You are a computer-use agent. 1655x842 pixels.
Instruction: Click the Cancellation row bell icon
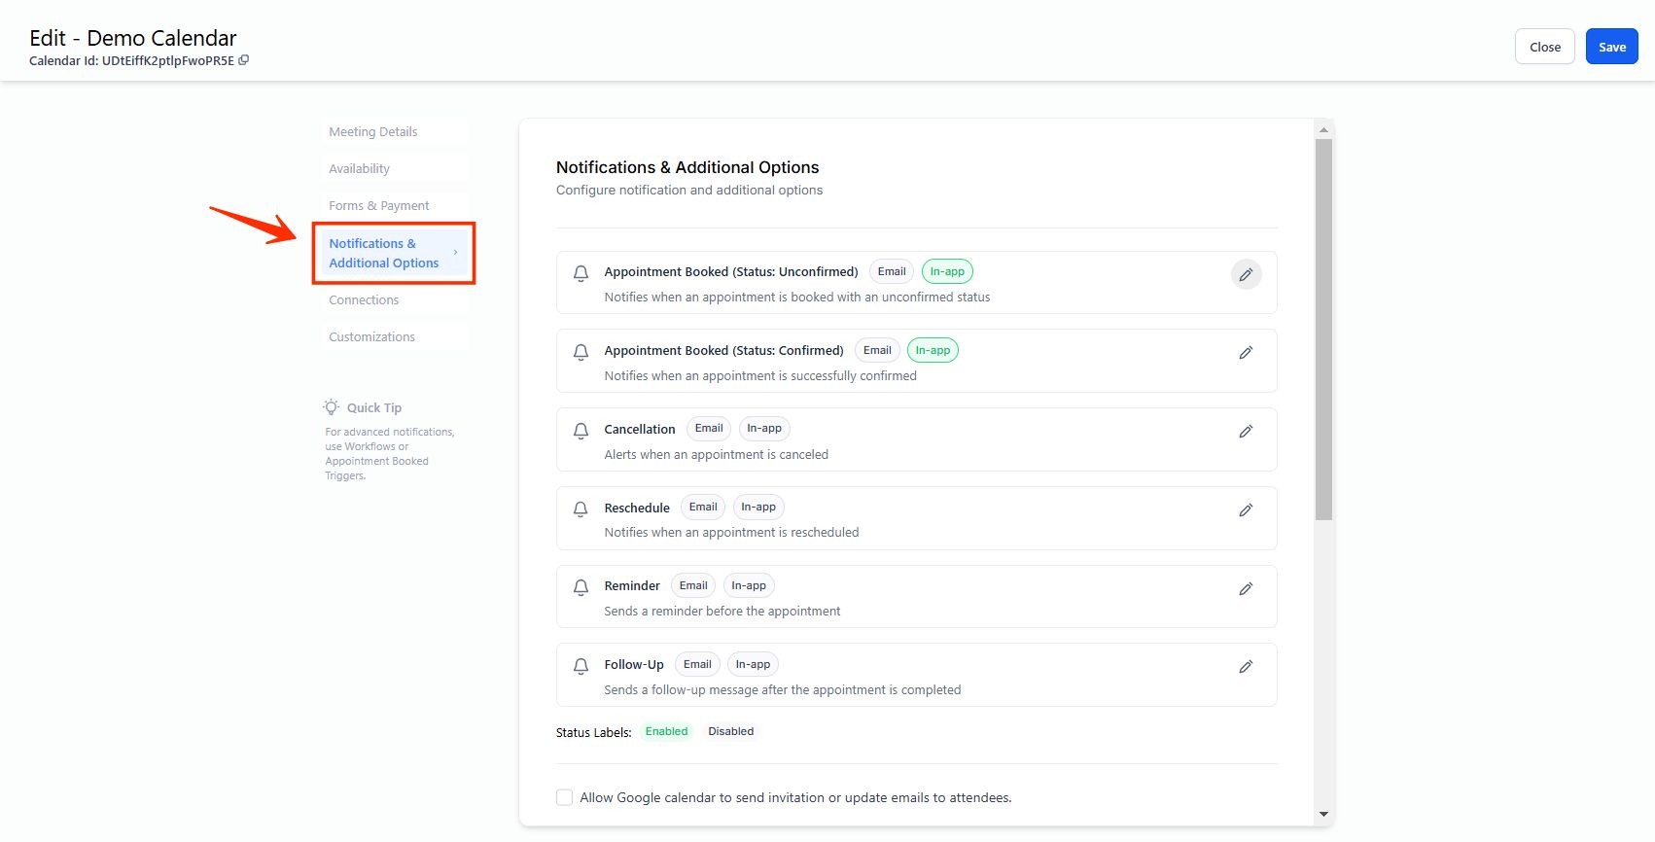[x=581, y=431]
